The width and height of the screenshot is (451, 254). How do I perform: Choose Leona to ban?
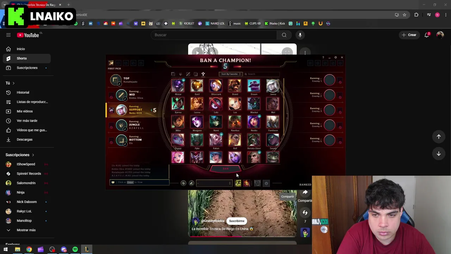(x=197, y=104)
